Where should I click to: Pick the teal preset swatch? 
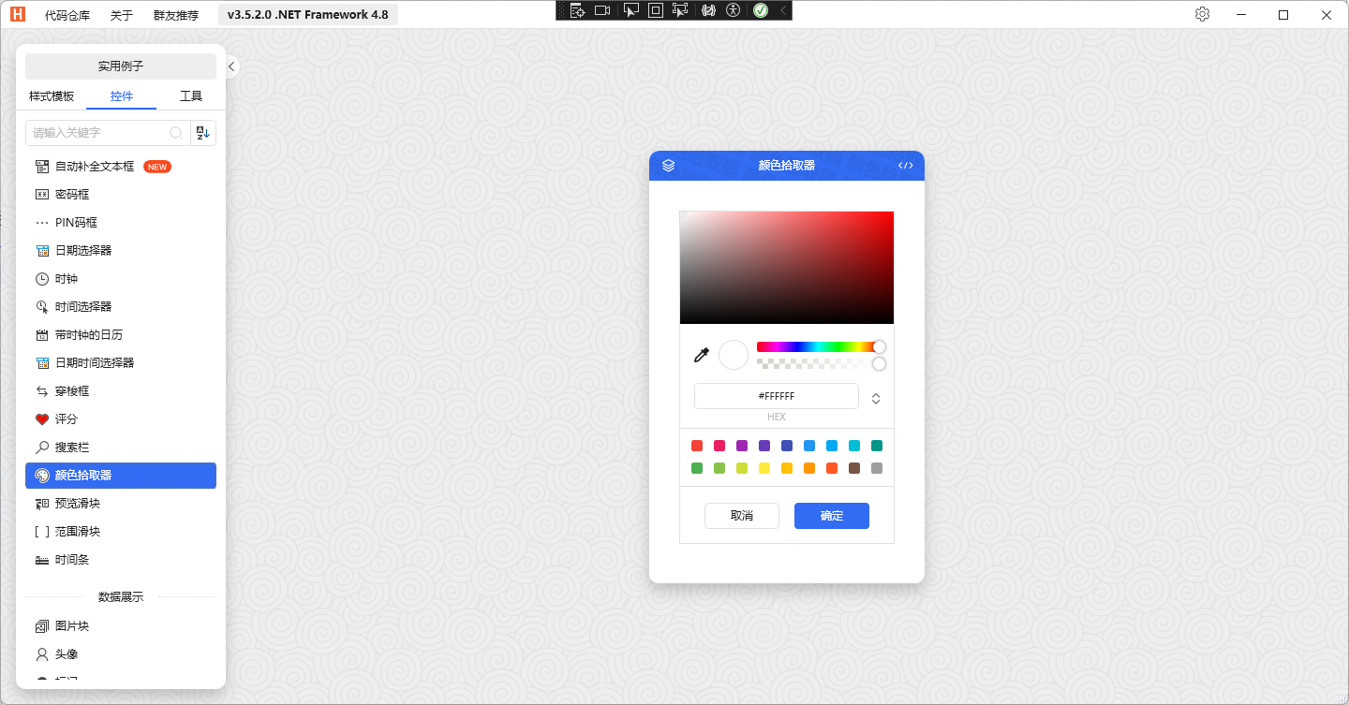[877, 446]
